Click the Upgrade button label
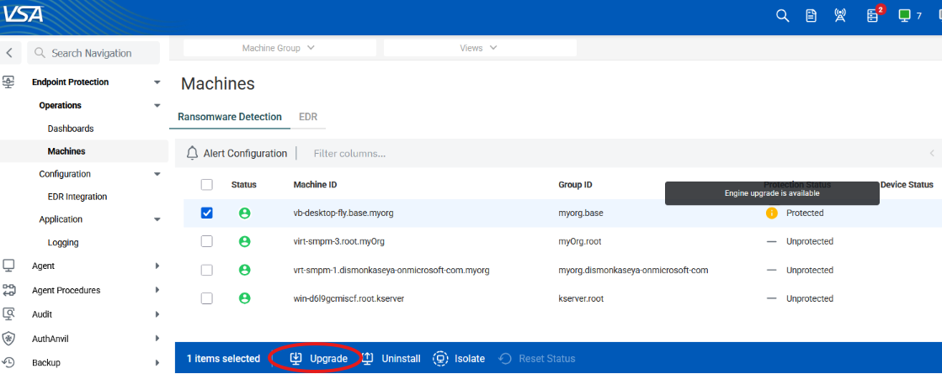Screen dimensions: 942x374 (328, 358)
